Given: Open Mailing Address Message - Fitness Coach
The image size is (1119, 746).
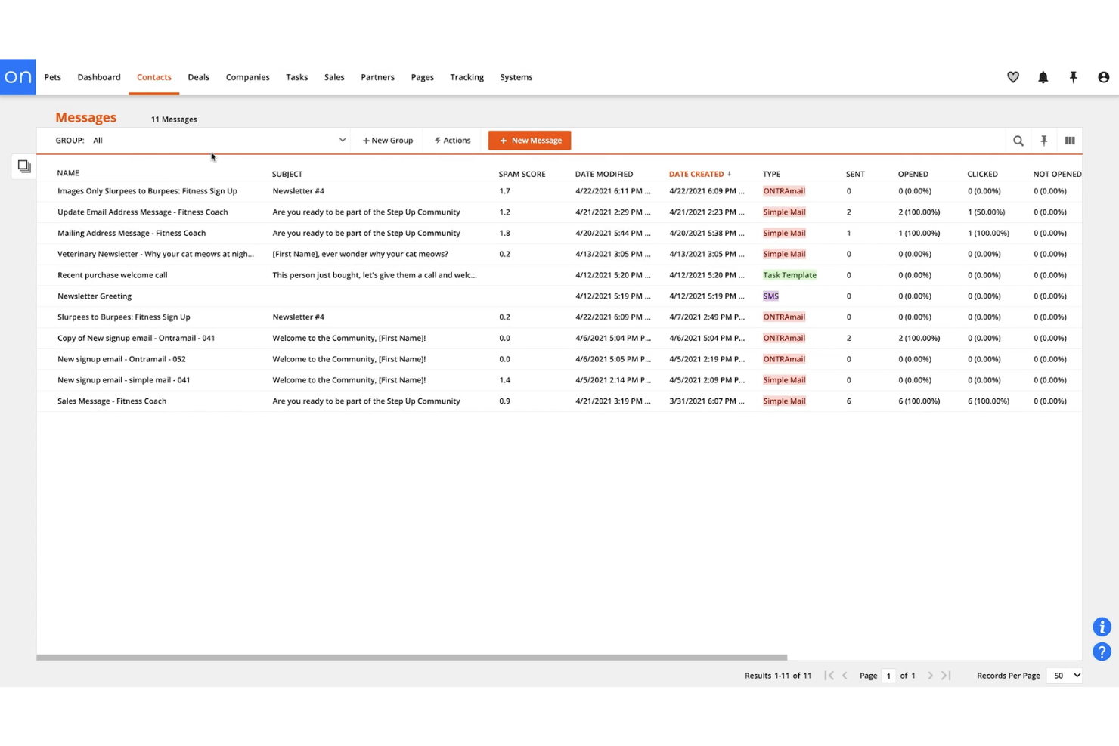Looking at the screenshot, I should click(x=132, y=233).
